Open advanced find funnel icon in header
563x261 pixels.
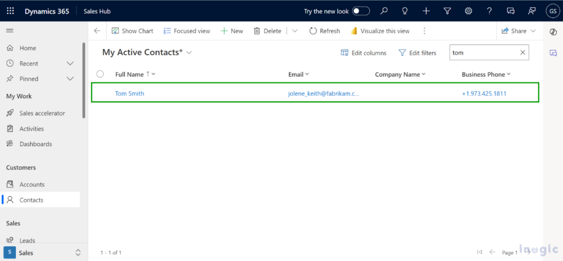click(447, 11)
